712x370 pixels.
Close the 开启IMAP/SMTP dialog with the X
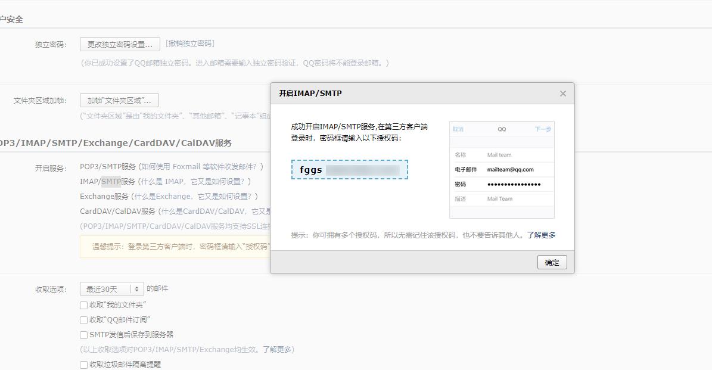pos(562,94)
